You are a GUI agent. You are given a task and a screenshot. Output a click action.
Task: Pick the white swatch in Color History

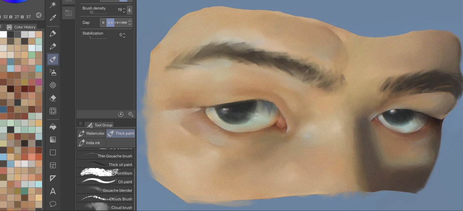click(3, 34)
